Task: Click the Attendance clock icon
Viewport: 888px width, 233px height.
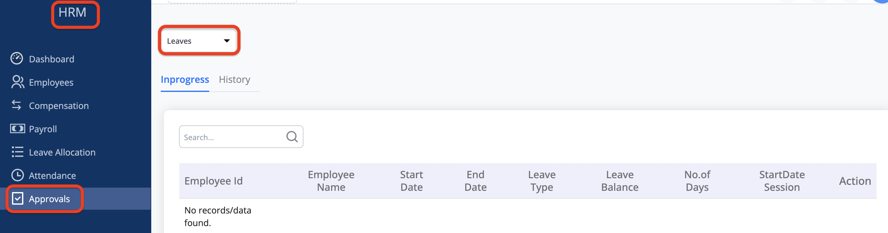Action: click(17, 175)
